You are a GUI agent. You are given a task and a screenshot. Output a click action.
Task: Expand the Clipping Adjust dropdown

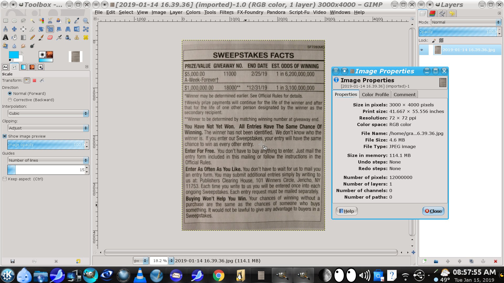click(48, 128)
